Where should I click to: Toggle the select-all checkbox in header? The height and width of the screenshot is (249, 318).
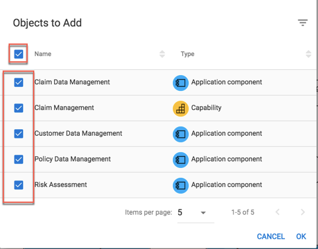[x=18, y=54]
